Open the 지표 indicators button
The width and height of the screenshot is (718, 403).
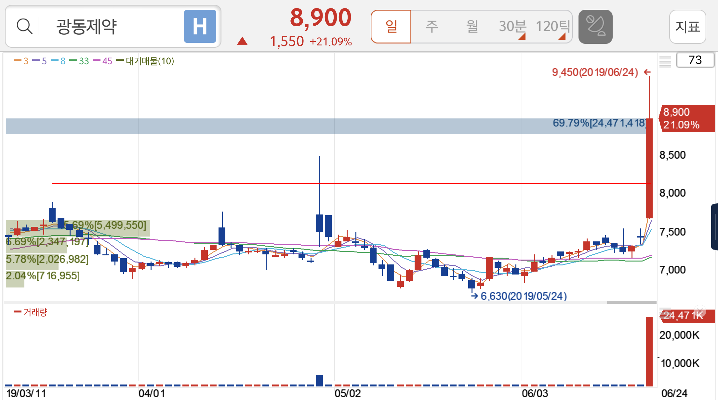687,27
